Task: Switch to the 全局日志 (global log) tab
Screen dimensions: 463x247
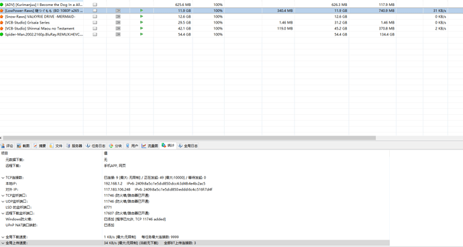Action: pyautogui.click(x=188, y=146)
